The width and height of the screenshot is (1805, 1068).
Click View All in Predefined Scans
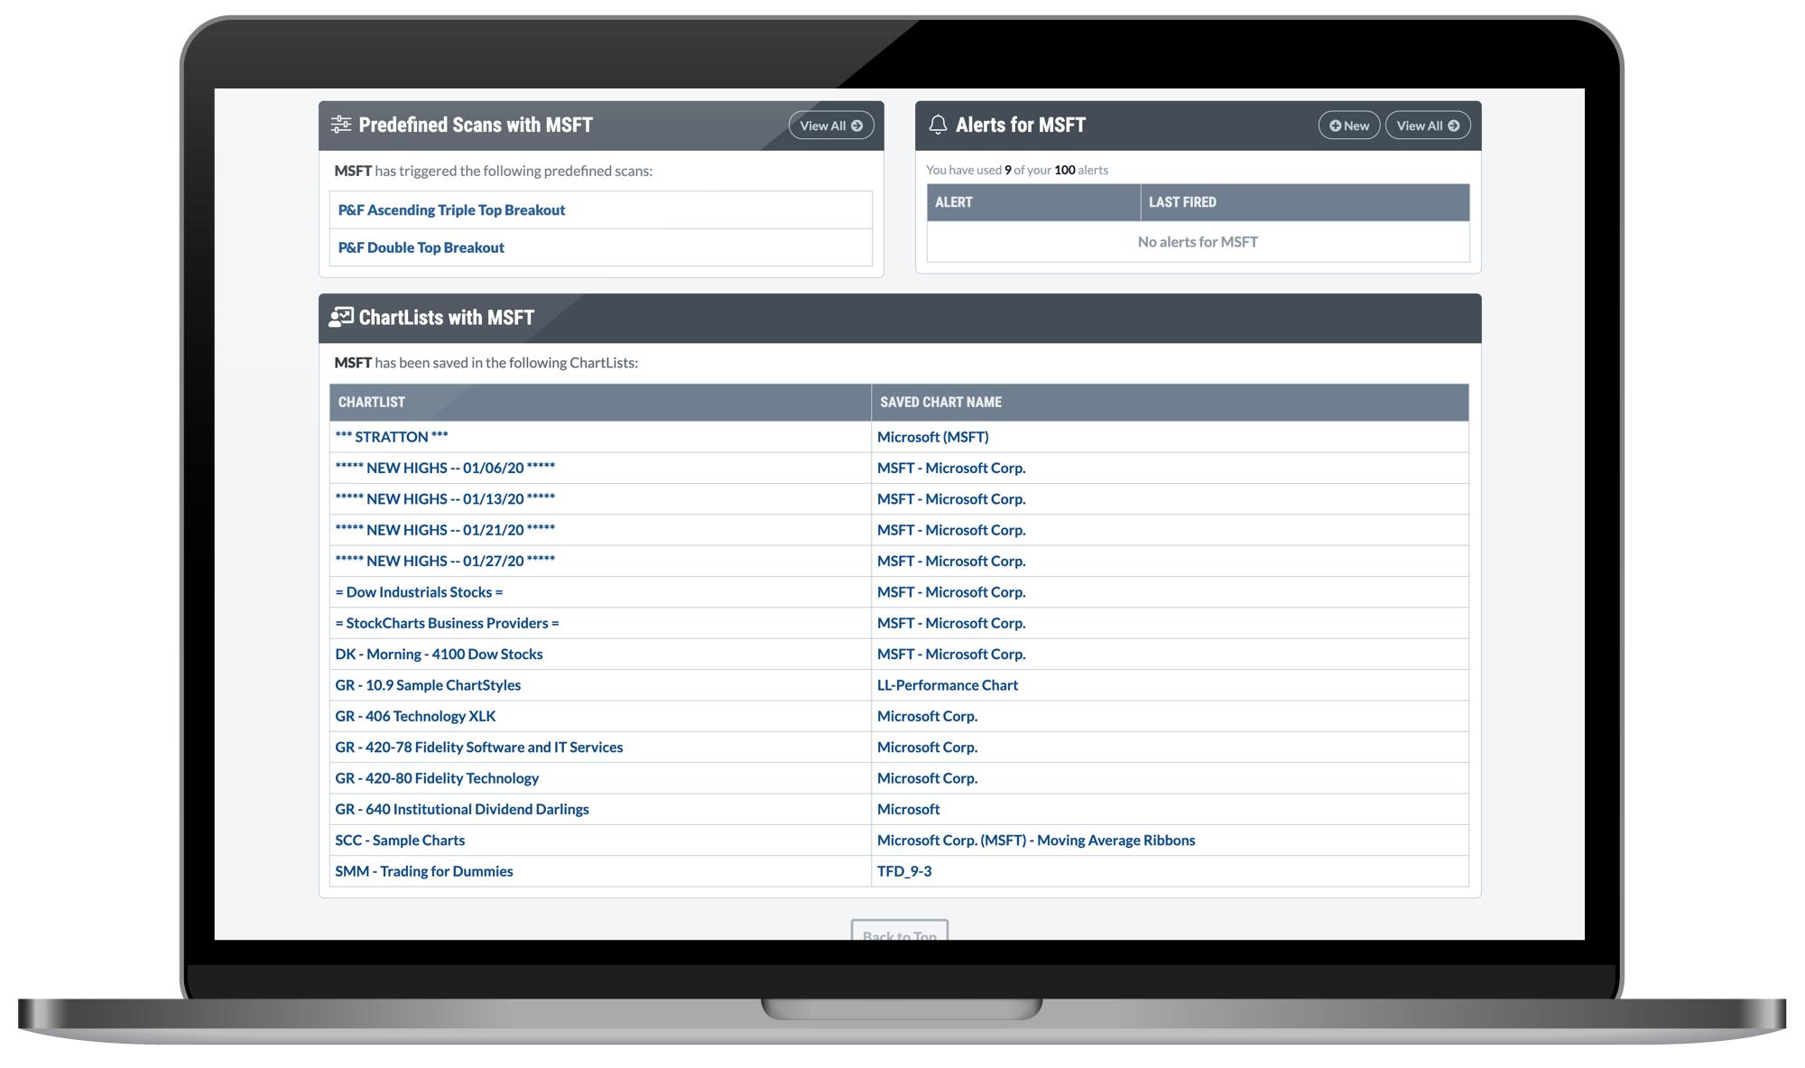(x=830, y=125)
